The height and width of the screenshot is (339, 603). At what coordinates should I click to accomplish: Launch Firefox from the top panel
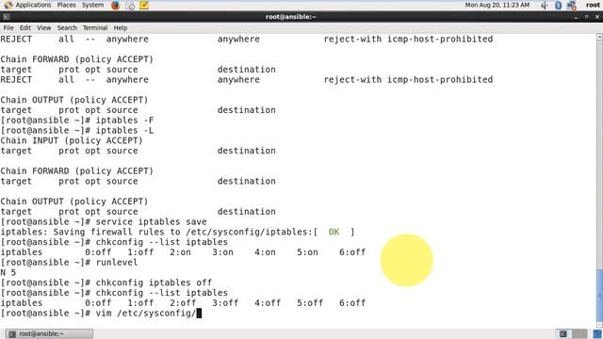coord(115,6)
